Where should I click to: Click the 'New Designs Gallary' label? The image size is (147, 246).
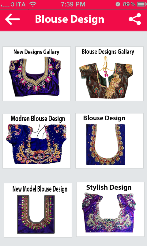[36, 52]
